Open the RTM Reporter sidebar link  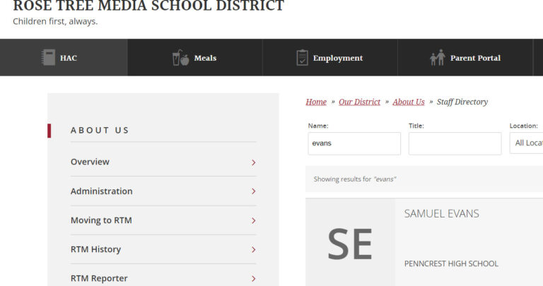pos(99,278)
